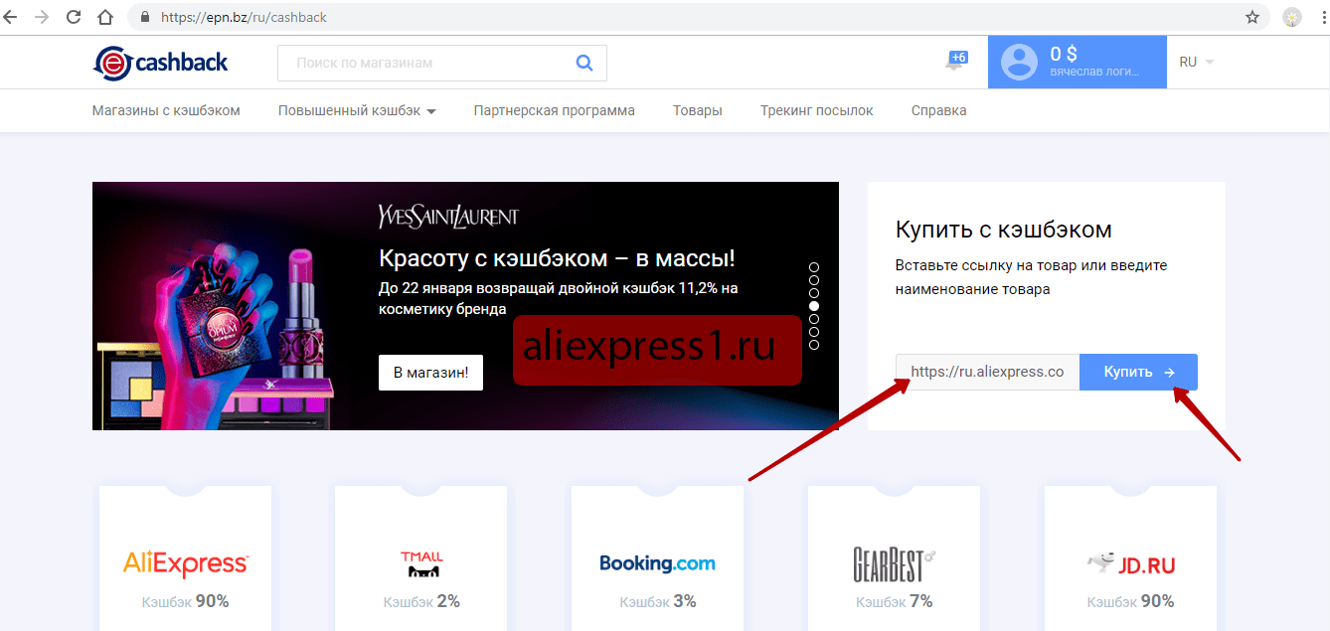Viewport: 1330px width, 631px height.
Task: Open Трекинг посылок menu item
Action: 817,110
